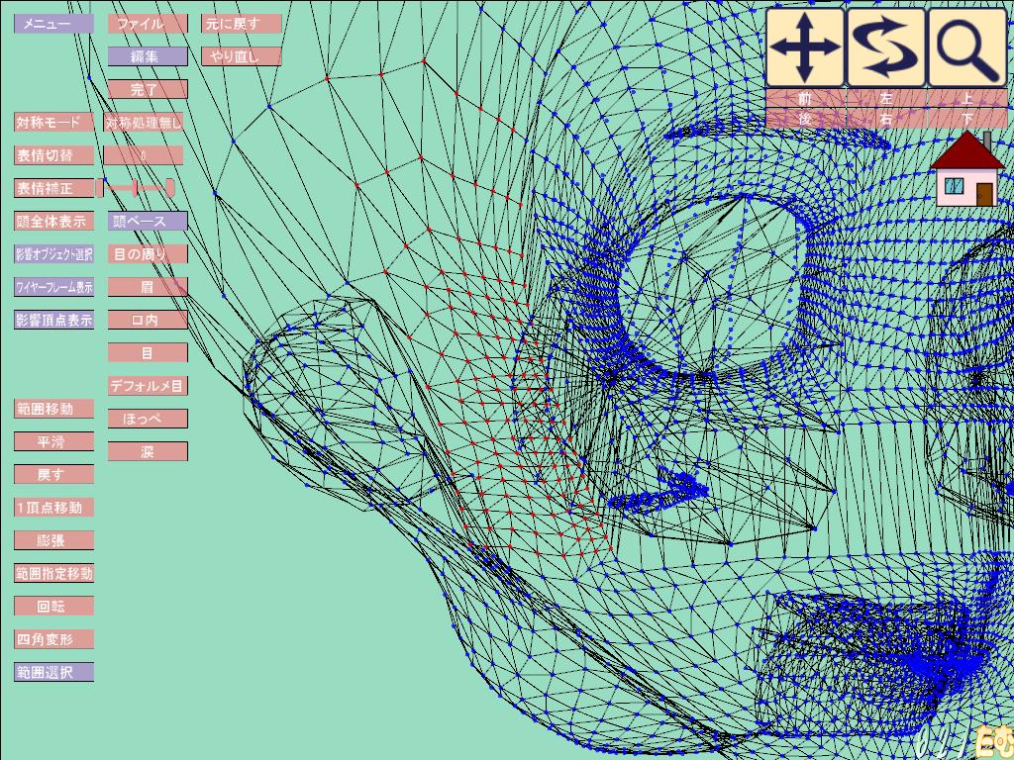Viewport: 1014px width, 760px height.
Task: Click the 完了 button
Action: coord(148,89)
